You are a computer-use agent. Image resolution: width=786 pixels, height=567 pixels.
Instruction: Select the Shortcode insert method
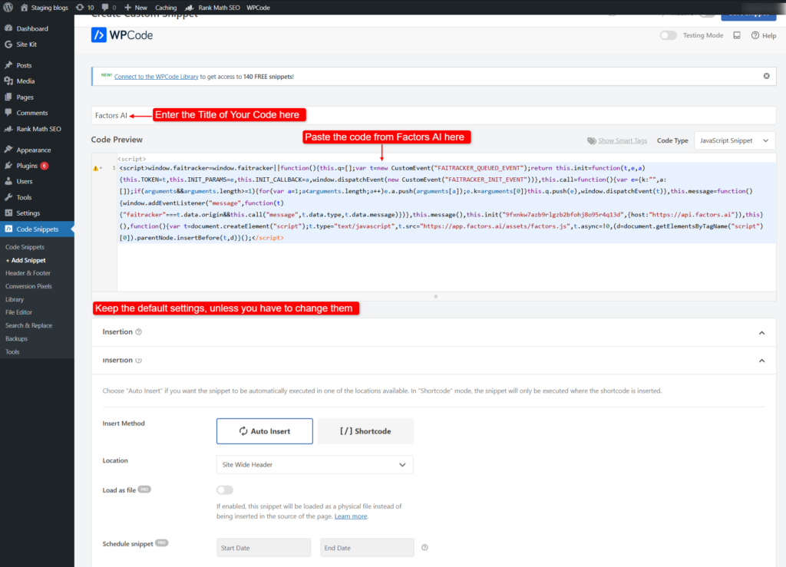[x=366, y=431]
